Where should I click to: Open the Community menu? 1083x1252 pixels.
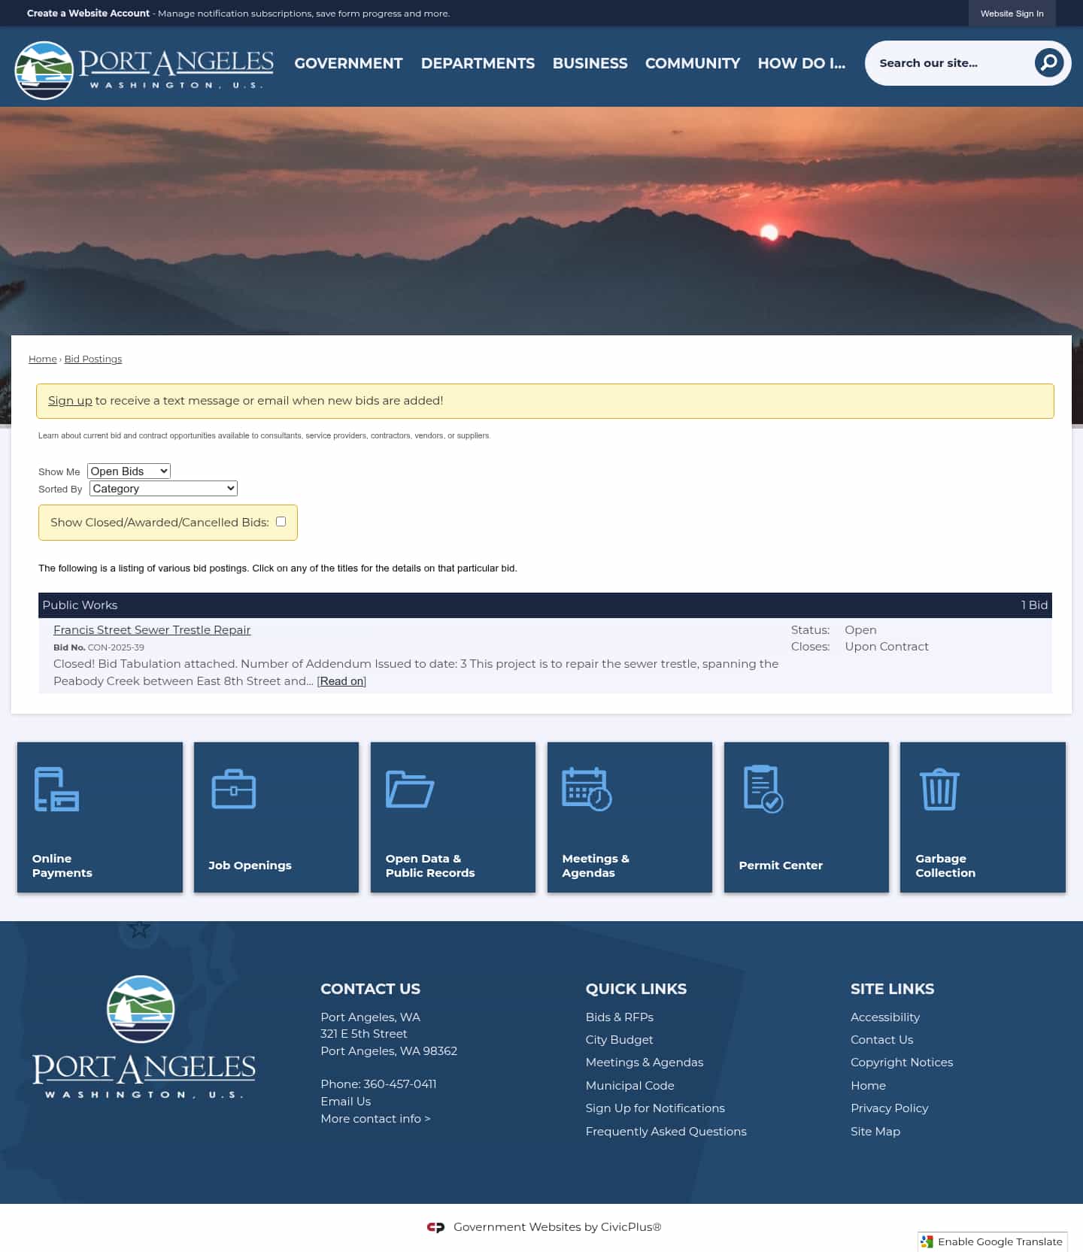tap(693, 63)
